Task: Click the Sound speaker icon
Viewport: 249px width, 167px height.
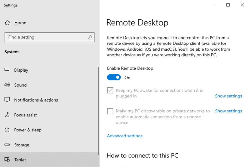Action: click(7, 85)
